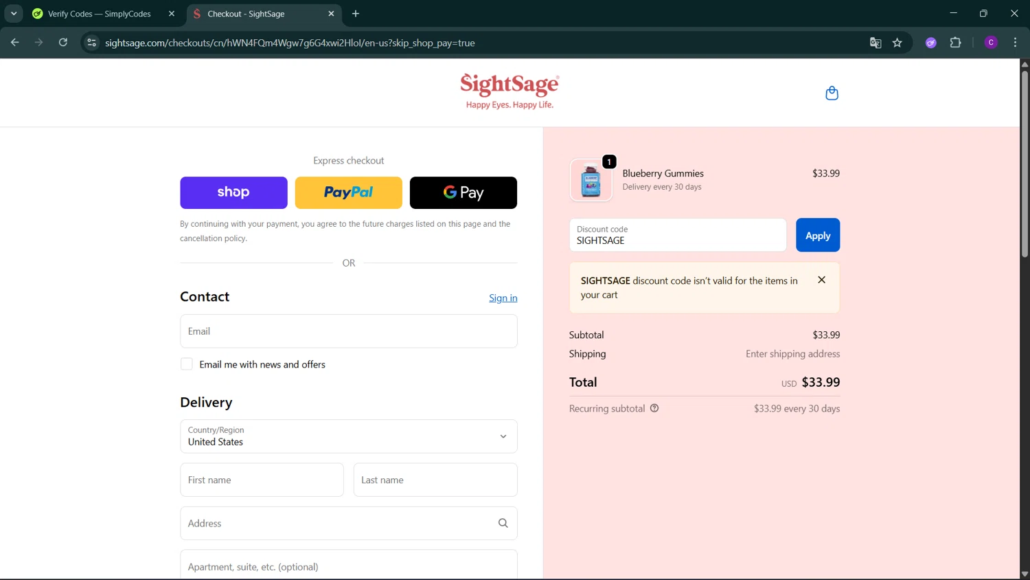The image size is (1030, 580).
Task: Open the shopping cart bag icon
Action: click(832, 93)
